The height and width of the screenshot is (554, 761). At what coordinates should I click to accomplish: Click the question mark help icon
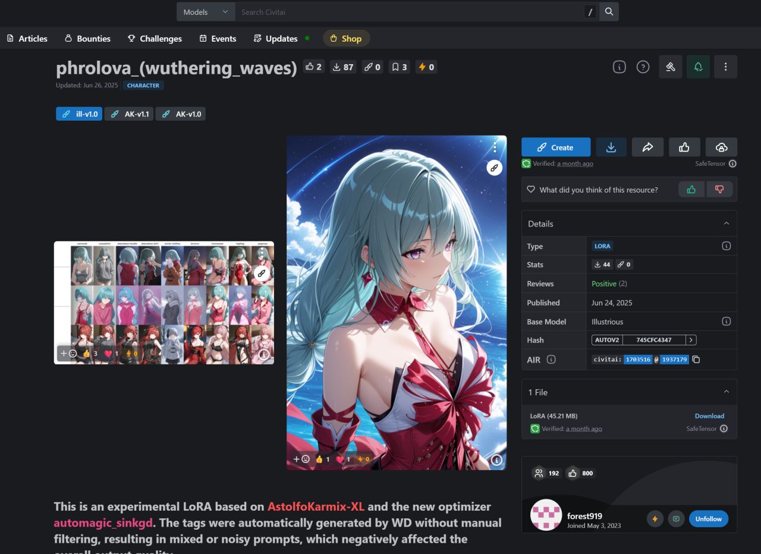coord(643,67)
